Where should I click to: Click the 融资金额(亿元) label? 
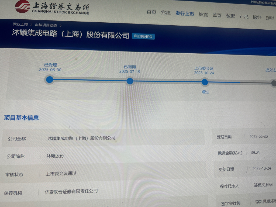pyautogui.click(x=230, y=153)
